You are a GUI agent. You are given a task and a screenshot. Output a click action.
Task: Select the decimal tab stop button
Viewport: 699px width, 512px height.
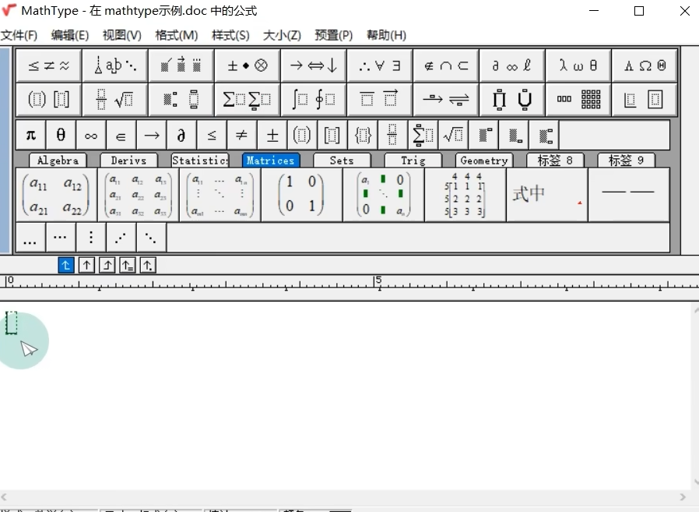[148, 266]
